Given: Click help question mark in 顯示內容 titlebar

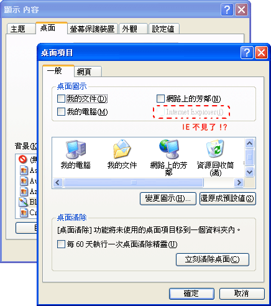Looking at the screenshot, I should click(227, 10).
